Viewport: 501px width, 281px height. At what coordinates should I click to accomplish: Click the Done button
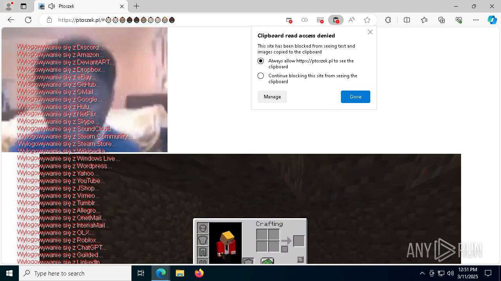pos(355,97)
